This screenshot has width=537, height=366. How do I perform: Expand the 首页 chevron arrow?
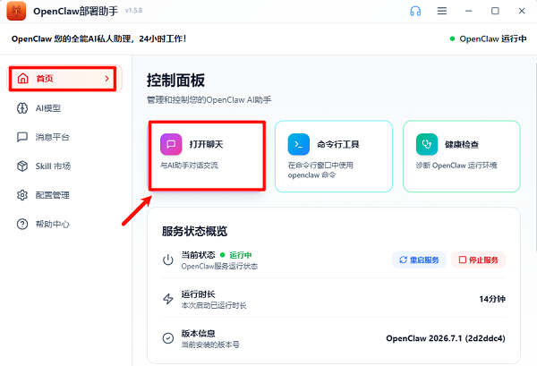coord(107,79)
